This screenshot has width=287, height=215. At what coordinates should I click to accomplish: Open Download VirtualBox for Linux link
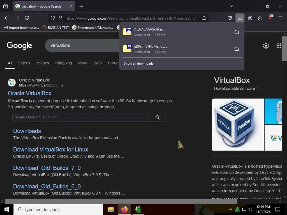click(51, 149)
